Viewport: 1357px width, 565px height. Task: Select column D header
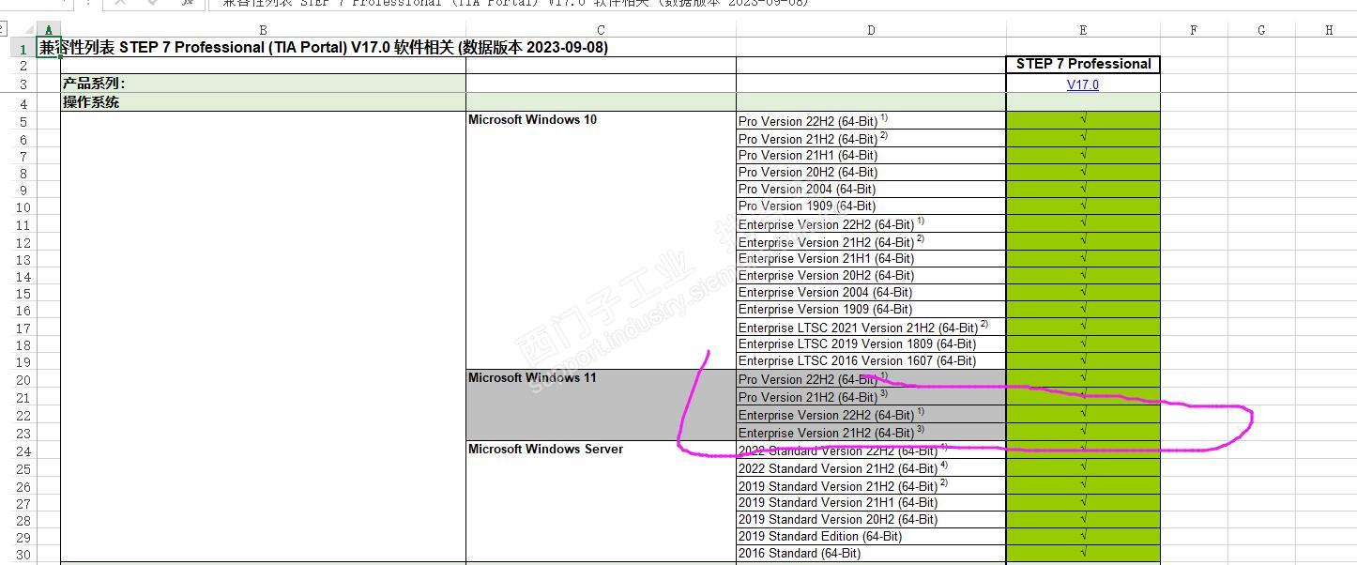point(871,30)
